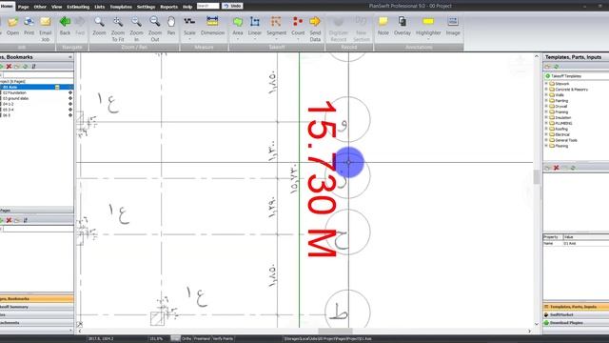609x343 pixels.
Task: Start a Count takeoff
Action: (x=298, y=26)
